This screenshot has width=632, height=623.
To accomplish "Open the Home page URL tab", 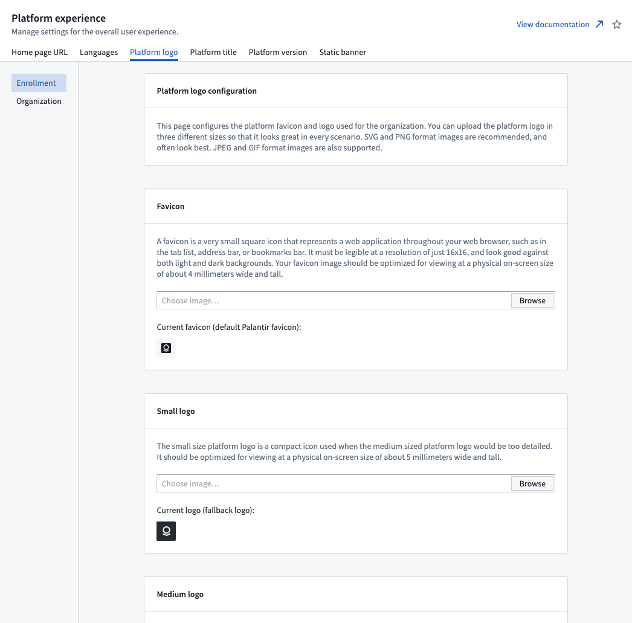I will coord(39,52).
